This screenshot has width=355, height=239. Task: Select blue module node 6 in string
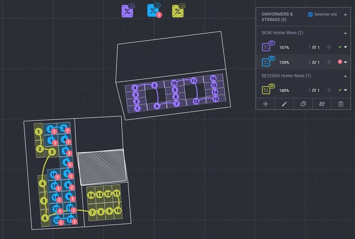66,162
